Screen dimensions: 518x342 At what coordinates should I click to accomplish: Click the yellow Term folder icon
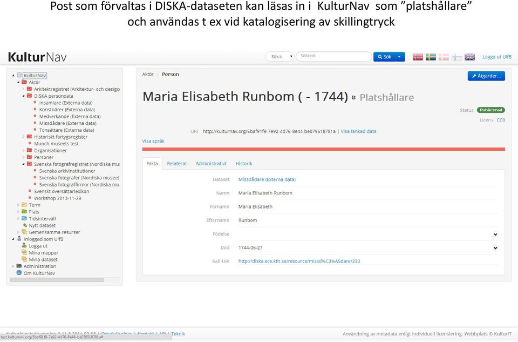(x=24, y=205)
